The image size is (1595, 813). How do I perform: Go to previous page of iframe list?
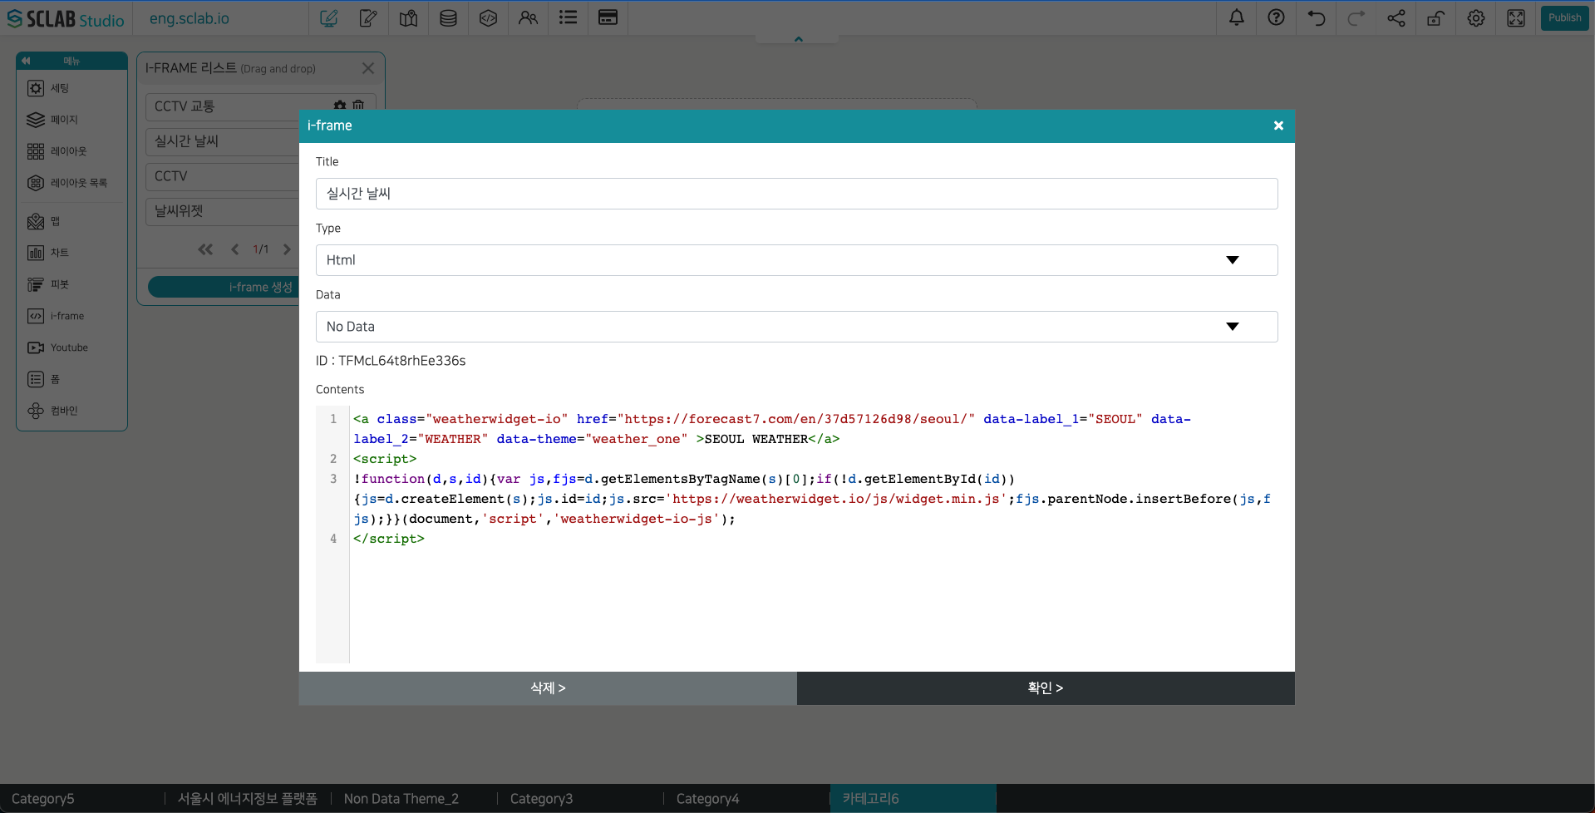(x=234, y=249)
